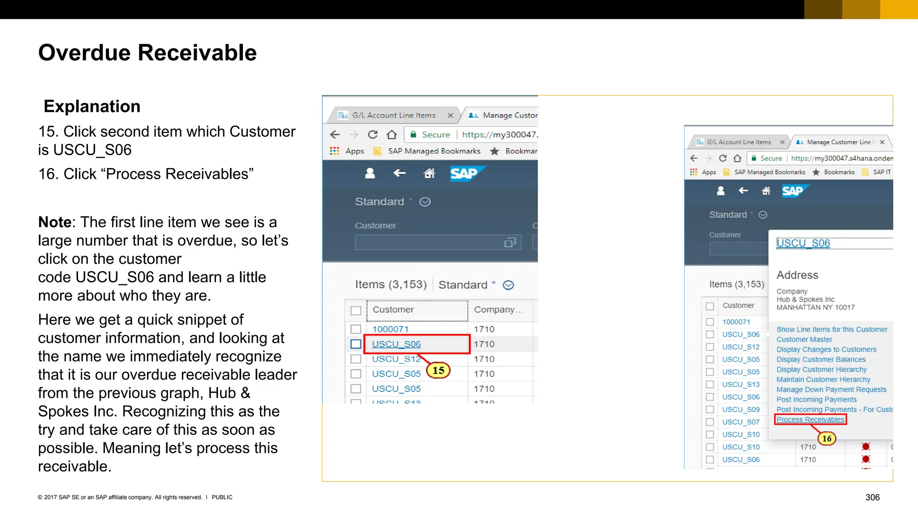Click Customer column header, step-15 screenshot
918x516 pixels.
click(x=417, y=310)
